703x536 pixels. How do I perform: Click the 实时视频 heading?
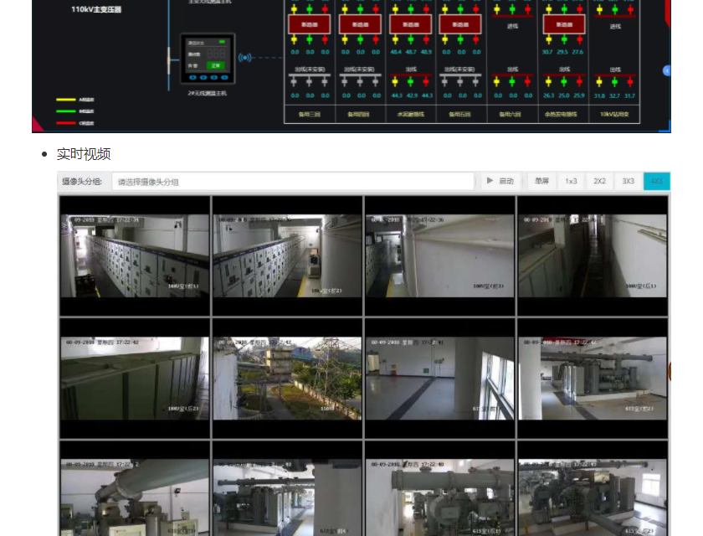(84, 154)
